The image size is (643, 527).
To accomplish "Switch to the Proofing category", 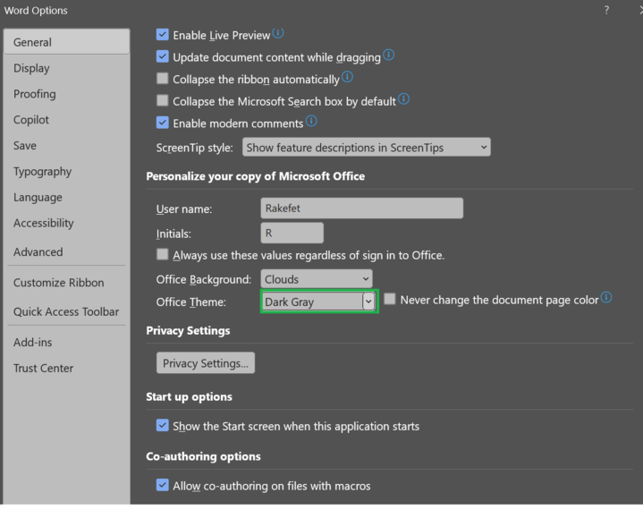I will 35,94.
